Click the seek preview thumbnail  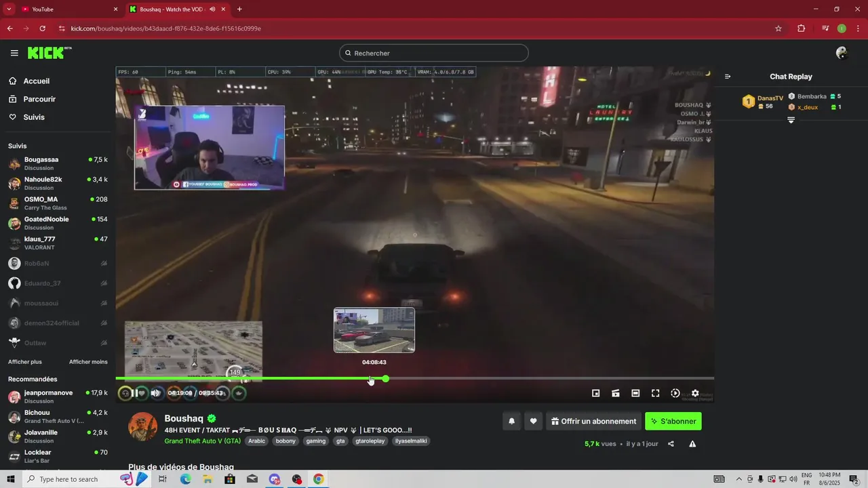point(374,330)
